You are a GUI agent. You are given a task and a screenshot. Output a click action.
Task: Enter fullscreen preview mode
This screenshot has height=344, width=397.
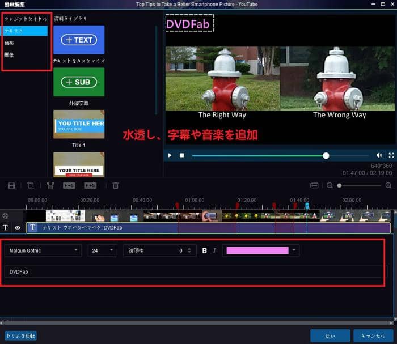pos(391,155)
